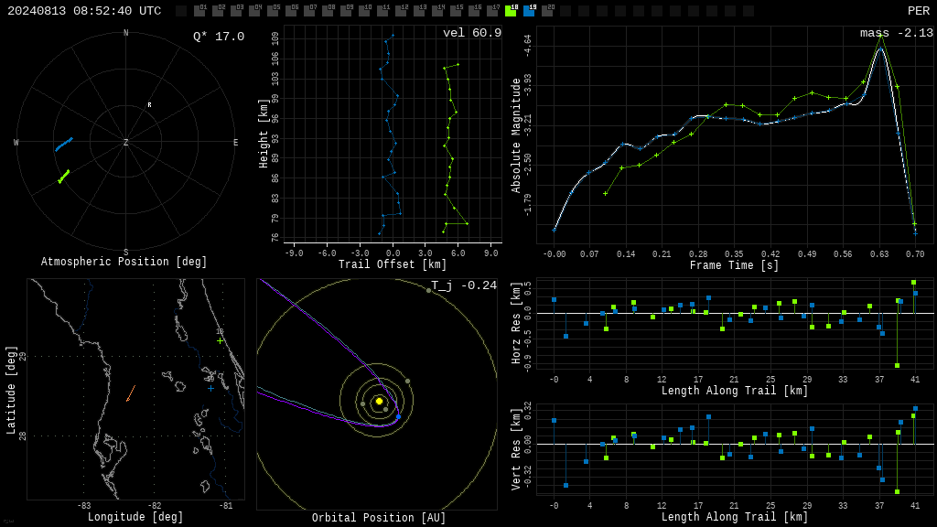Select the green station 18 indicator

(511, 10)
